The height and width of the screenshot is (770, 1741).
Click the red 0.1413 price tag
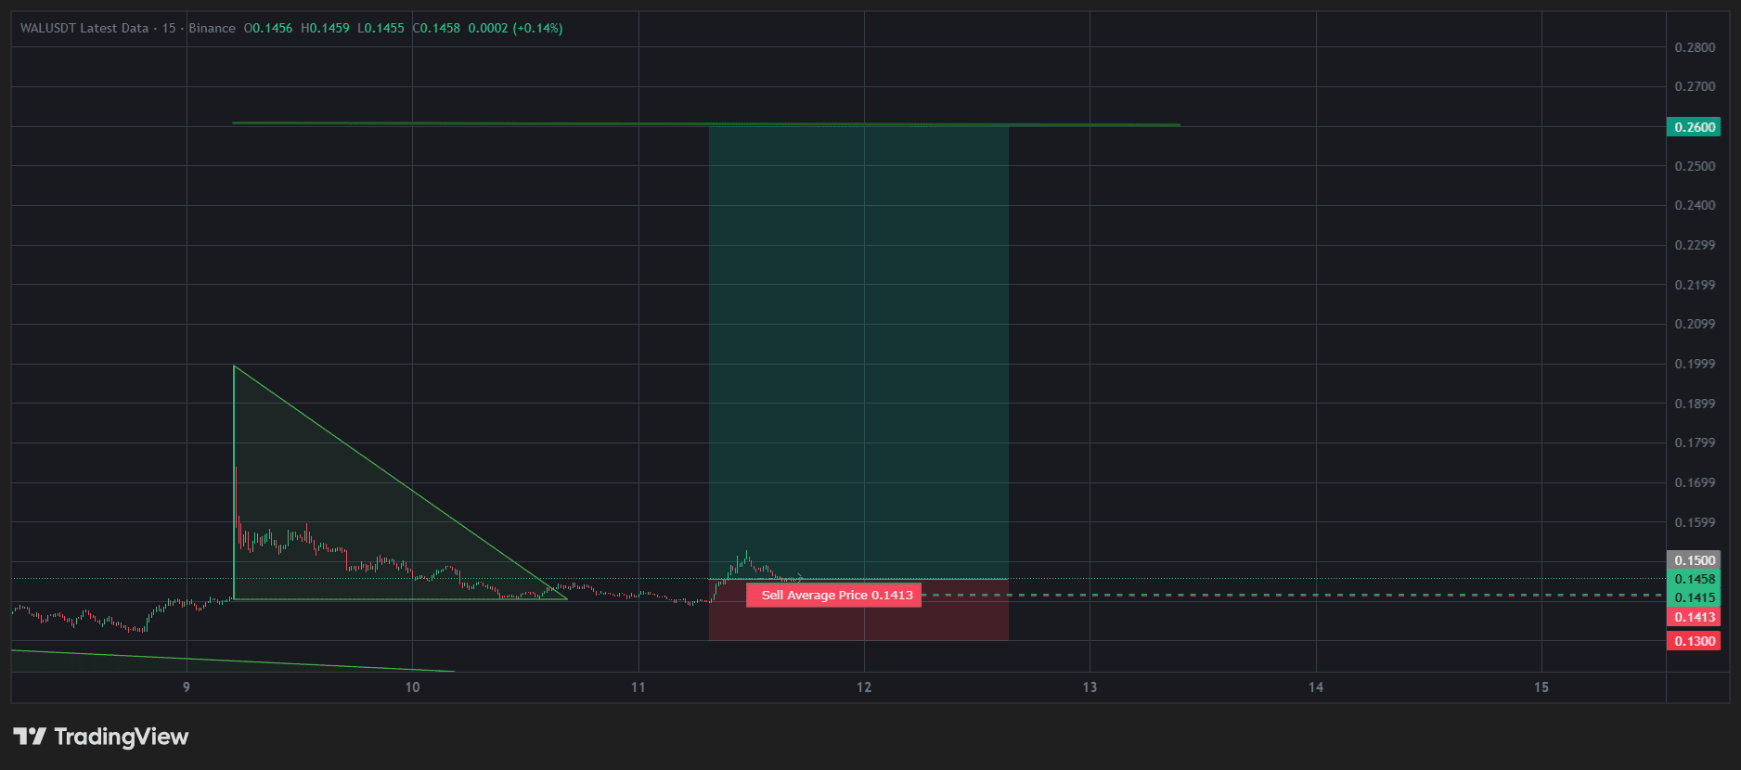[x=1694, y=617]
